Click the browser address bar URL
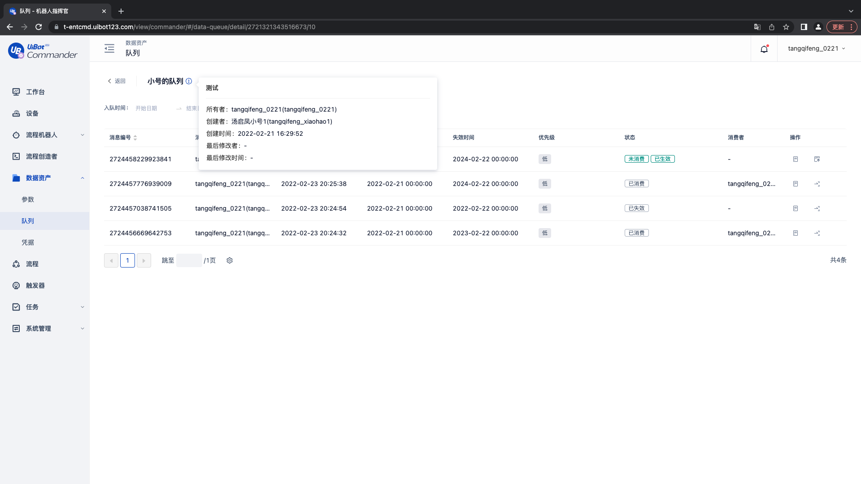This screenshot has height=484, width=861. (x=189, y=27)
